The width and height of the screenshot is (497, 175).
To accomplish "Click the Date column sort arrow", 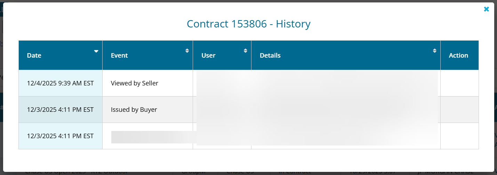I will pos(96,51).
